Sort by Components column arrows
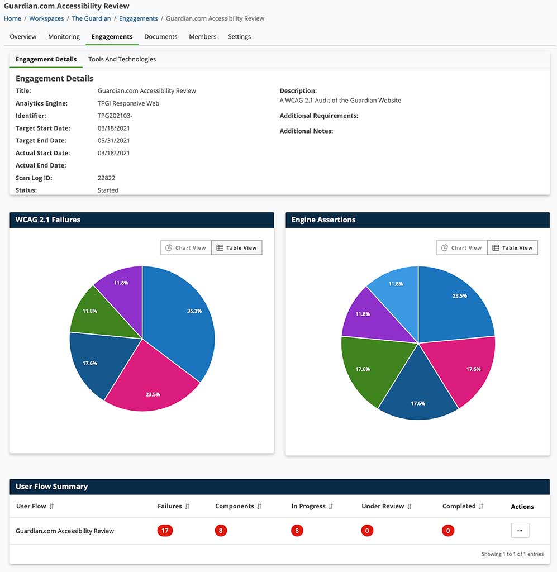557x572 pixels. click(x=259, y=506)
